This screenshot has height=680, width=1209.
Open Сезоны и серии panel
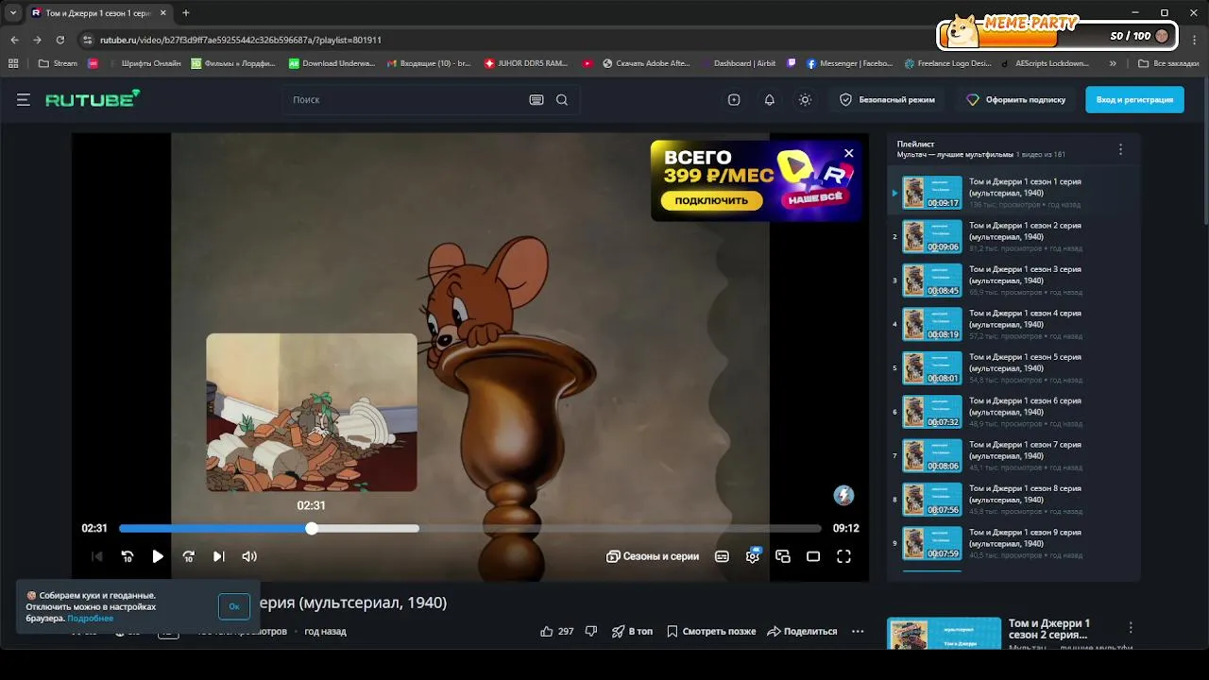click(653, 556)
